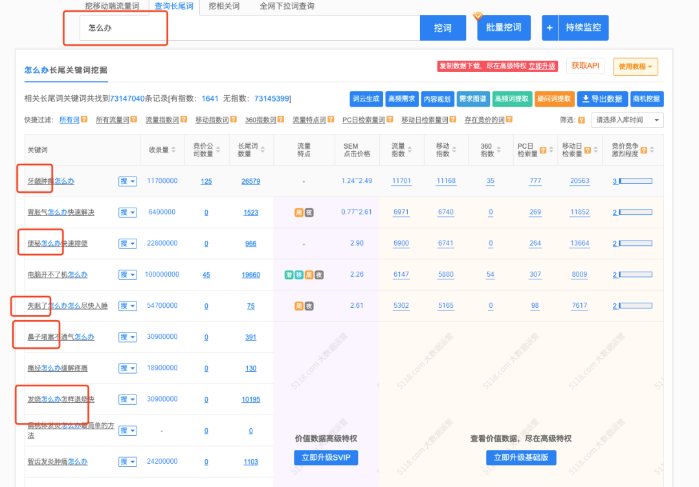This screenshot has width=699, height=487.
Task: Click the blue 挖词 search button
Action: point(443,28)
